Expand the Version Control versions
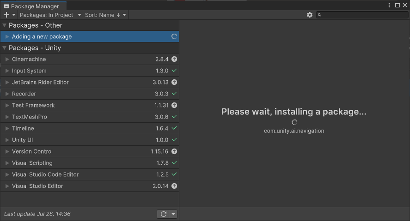The height and width of the screenshot is (221, 410). point(7,151)
